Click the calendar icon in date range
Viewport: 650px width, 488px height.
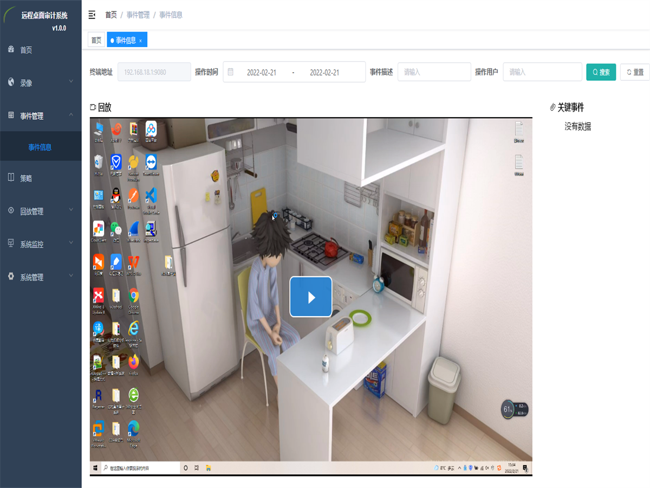[231, 72]
